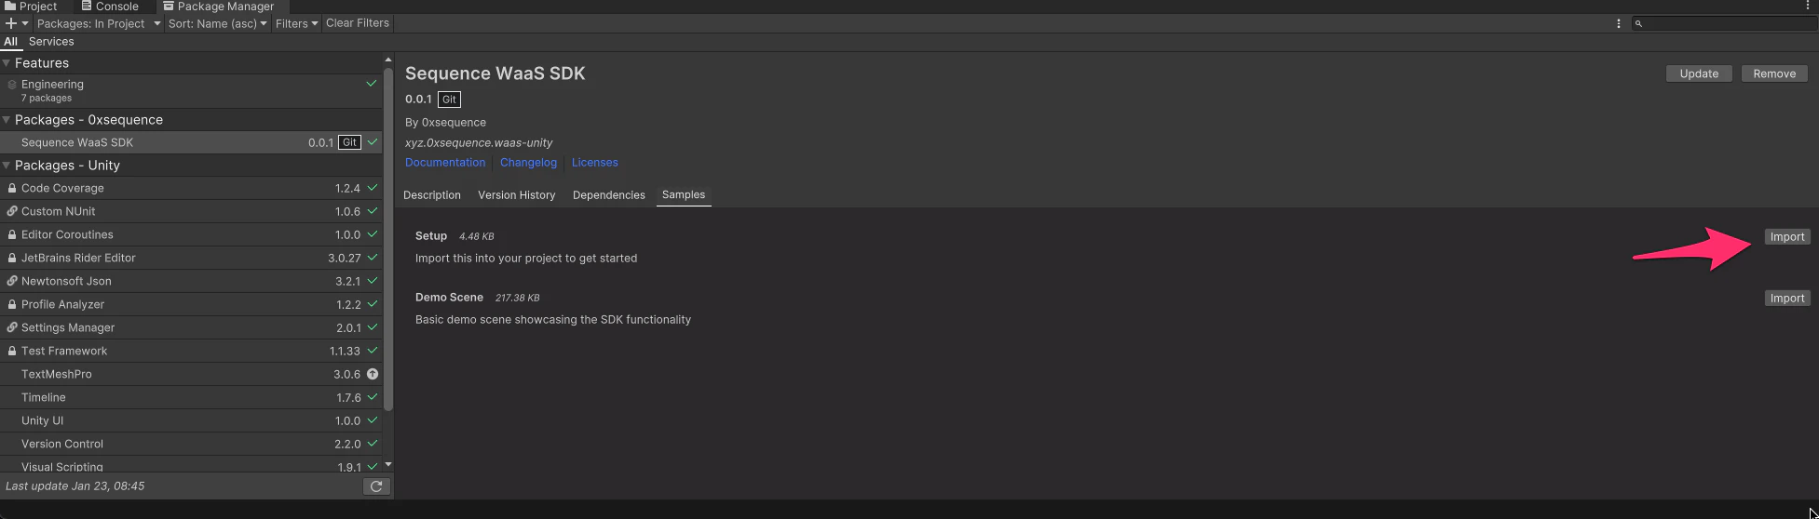Click the link icon beside Settings Manager
The width and height of the screenshot is (1819, 519).
[12, 327]
